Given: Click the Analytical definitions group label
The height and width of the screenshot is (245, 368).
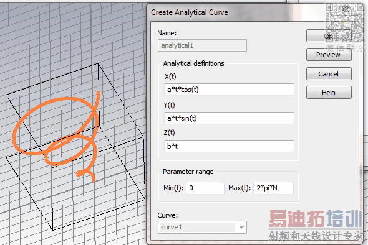Looking at the screenshot, I should tap(193, 63).
